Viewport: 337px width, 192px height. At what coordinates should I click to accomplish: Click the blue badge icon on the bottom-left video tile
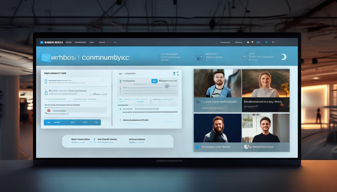pos(197,147)
